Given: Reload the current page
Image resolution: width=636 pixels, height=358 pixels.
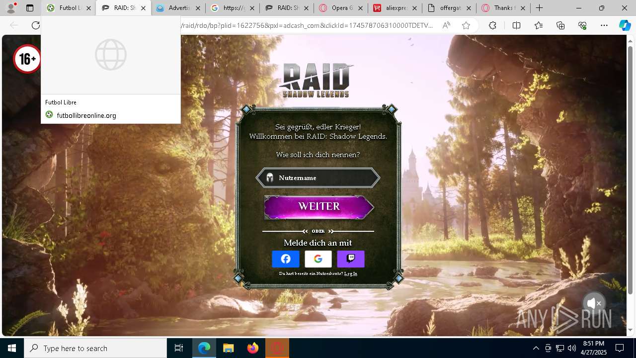Looking at the screenshot, I should [36, 25].
